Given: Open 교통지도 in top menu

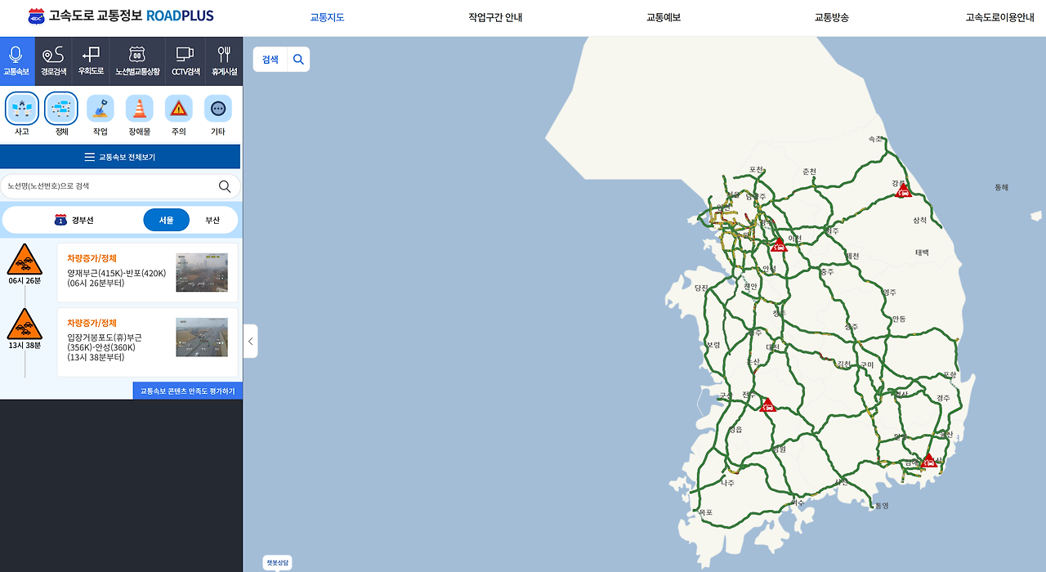Looking at the screenshot, I should [327, 17].
